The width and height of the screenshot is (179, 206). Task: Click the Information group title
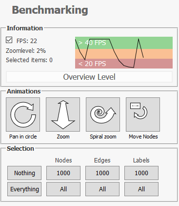25,28
